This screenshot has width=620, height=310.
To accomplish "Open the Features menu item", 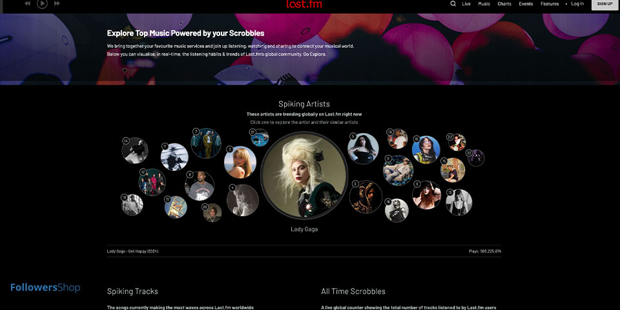I will tap(550, 4).
